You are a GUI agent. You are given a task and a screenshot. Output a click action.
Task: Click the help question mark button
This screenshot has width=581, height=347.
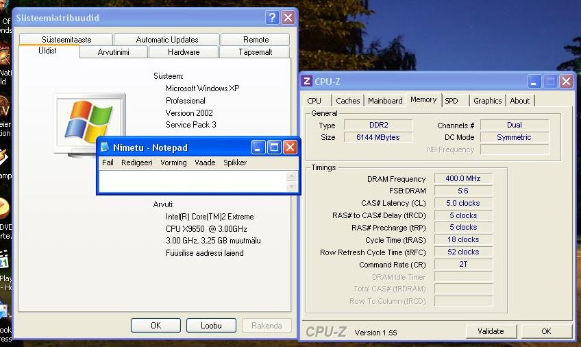point(272,17)
